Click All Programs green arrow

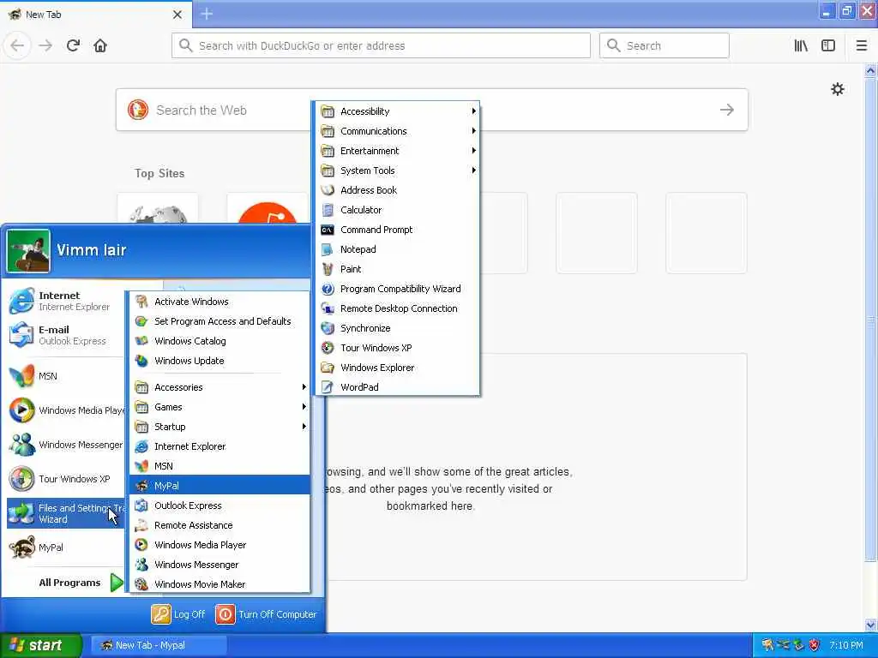click(117, 583)
